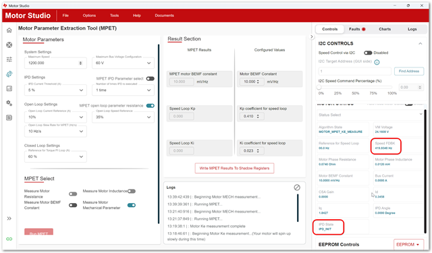Toggle MPET open loop parameter resistance switch
Screen dimensions: 432x253
[x=150, y=106]
